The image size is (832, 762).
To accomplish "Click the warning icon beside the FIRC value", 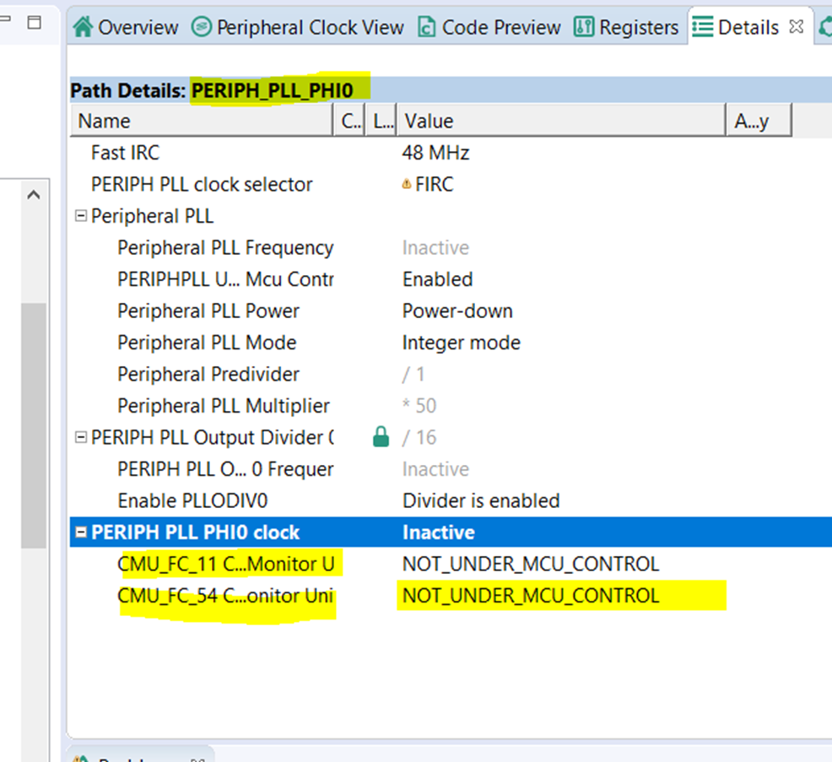I will coord(408,184).
